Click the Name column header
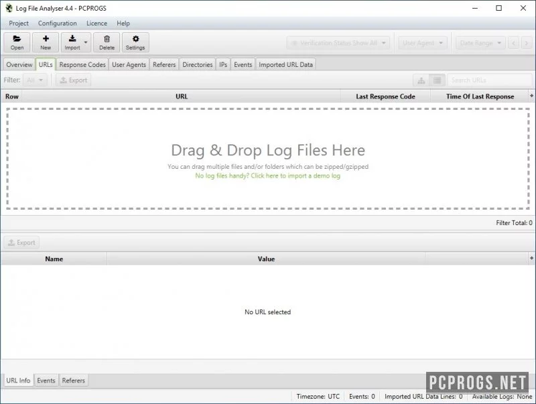 [x=54, y=259]
